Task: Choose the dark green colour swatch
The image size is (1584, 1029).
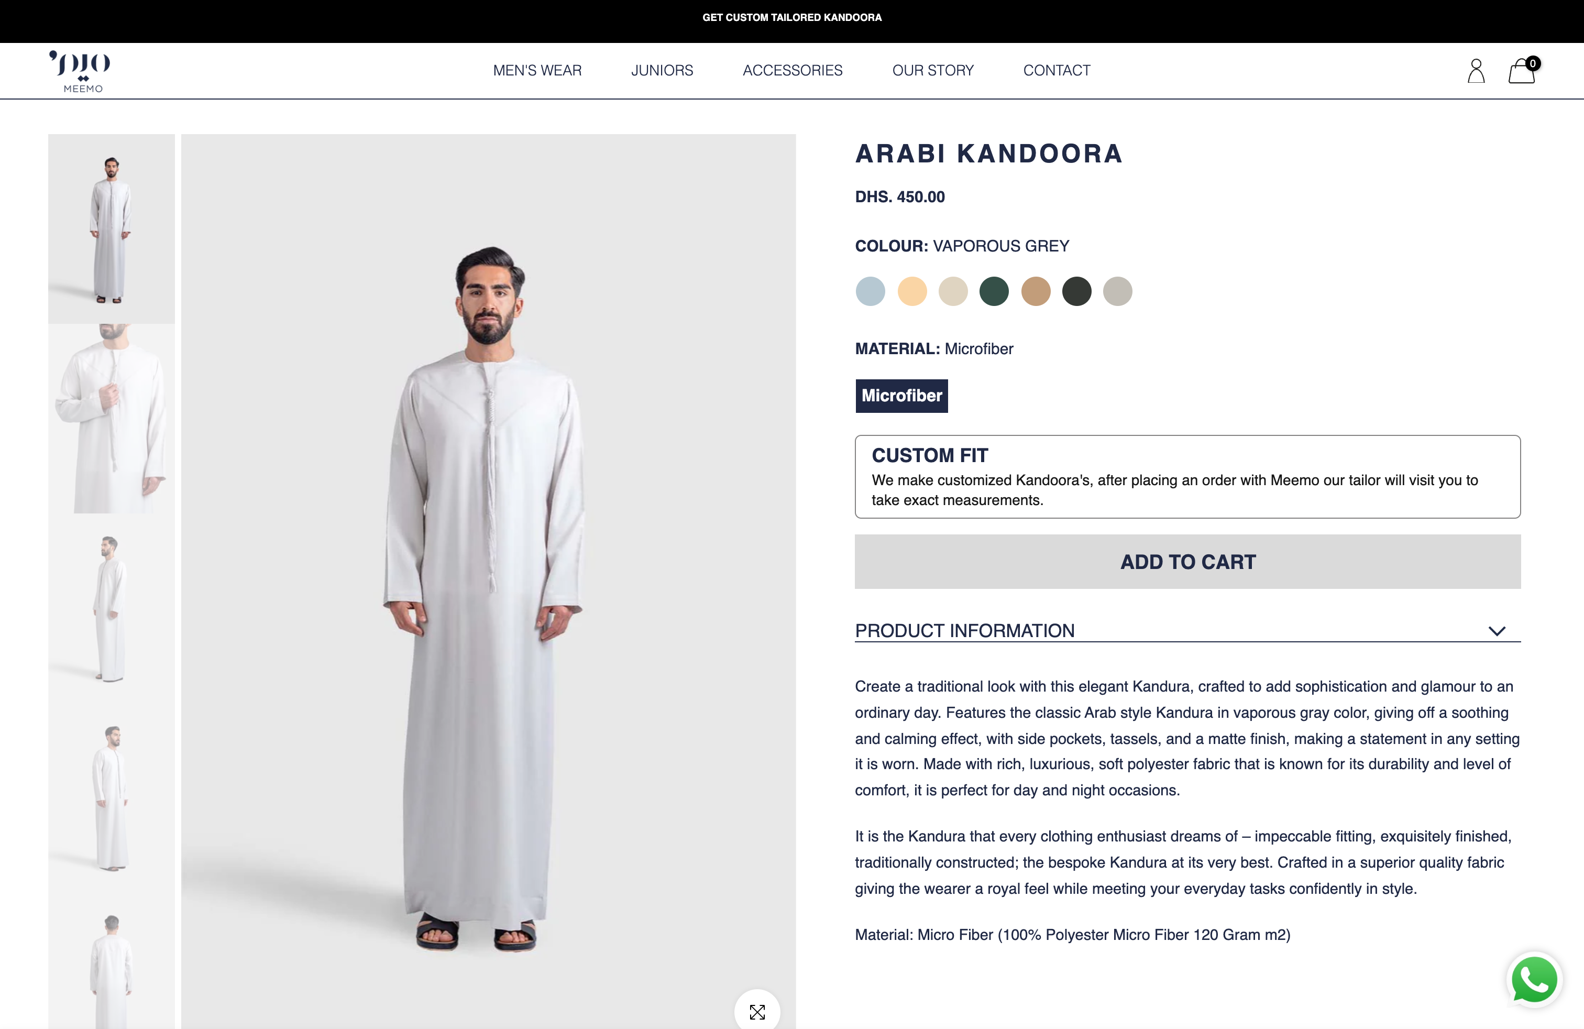Action: 994,291
